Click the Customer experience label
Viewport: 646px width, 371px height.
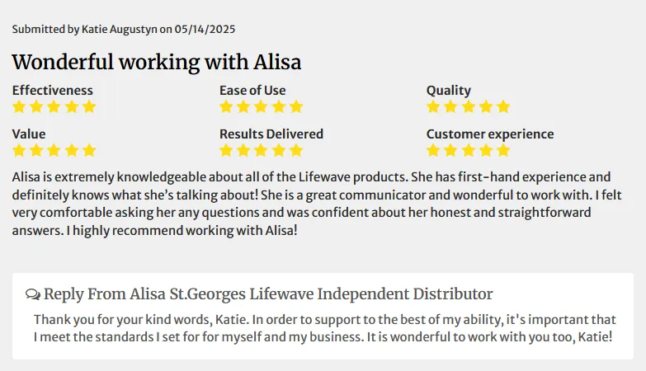(x=490, y=134)
